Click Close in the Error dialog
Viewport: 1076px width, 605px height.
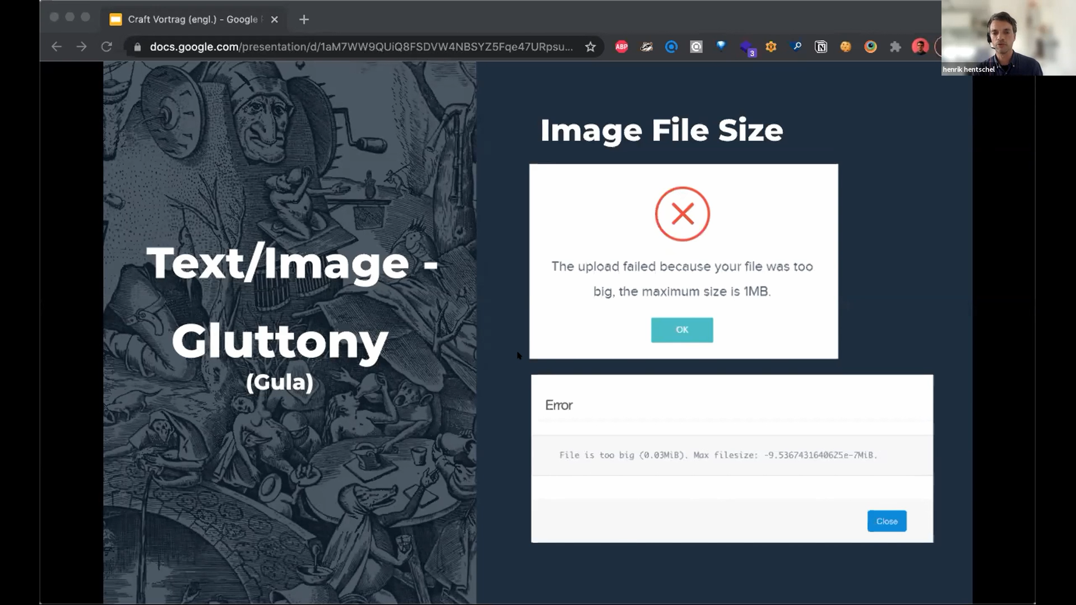coord(887,521)
